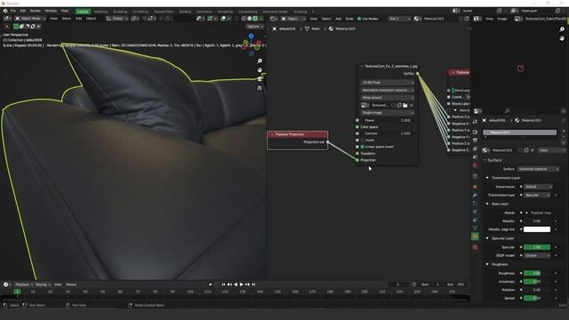Open the node editor Node menu

click(349, 19)
